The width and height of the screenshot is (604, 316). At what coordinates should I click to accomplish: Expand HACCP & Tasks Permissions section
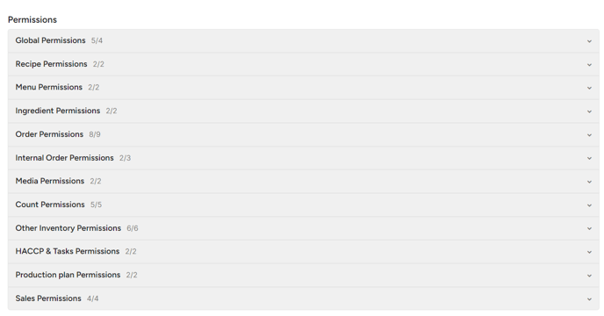point(304,252)
